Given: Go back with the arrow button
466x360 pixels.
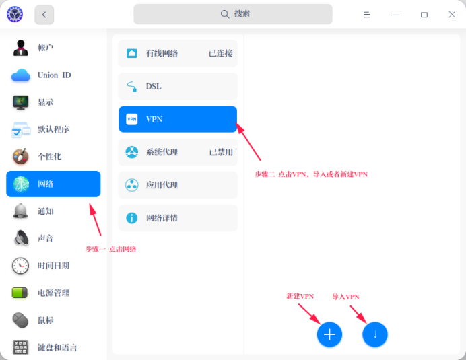Looking at the screenshot, I should point(44,15).
